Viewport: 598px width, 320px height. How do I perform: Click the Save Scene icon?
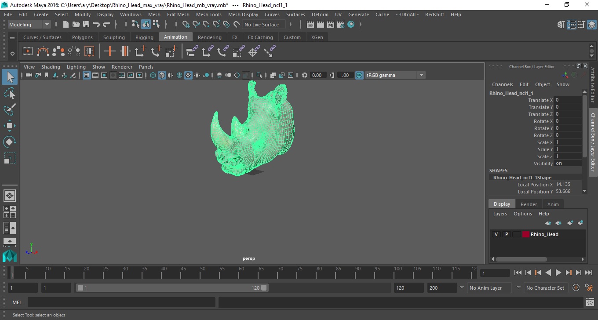tap(86, 25)
